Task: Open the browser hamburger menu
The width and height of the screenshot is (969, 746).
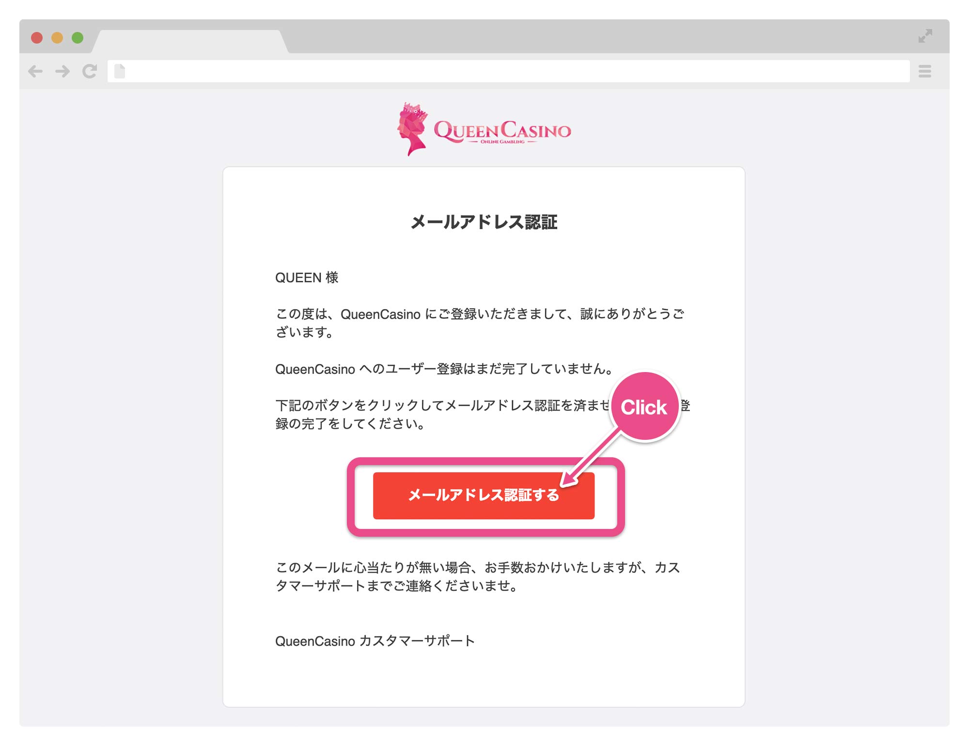Action: 925,71
